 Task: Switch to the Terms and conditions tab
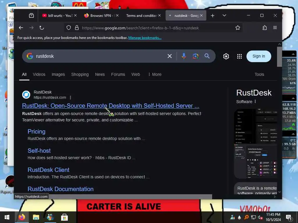point(141,16)
